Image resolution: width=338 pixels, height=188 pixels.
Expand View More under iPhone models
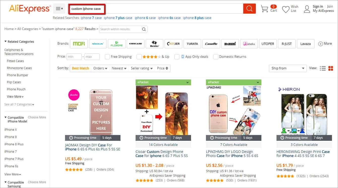(12, 174)
